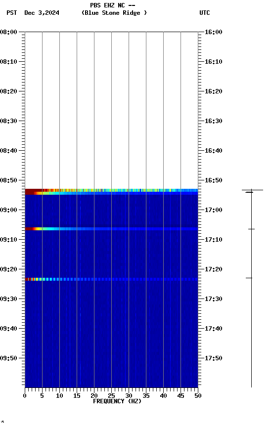Viewport: 273px width, 427px height.
Task: Click the 09:50 PST time label
Action: (8, 358)
